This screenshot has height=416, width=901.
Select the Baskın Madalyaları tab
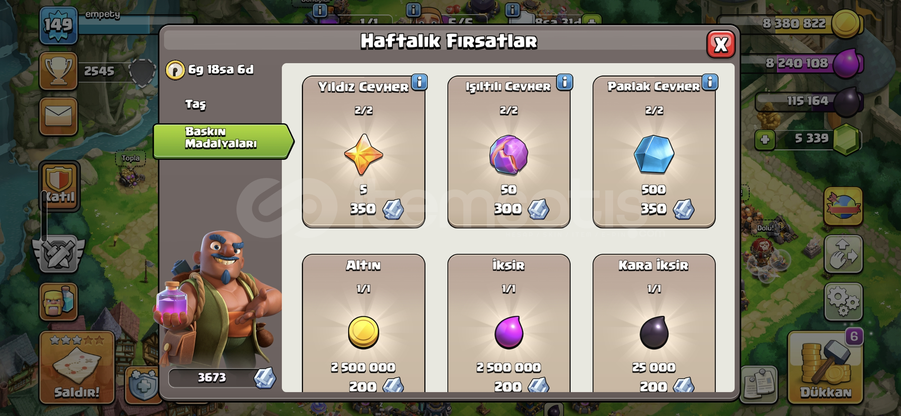[223, 141]
